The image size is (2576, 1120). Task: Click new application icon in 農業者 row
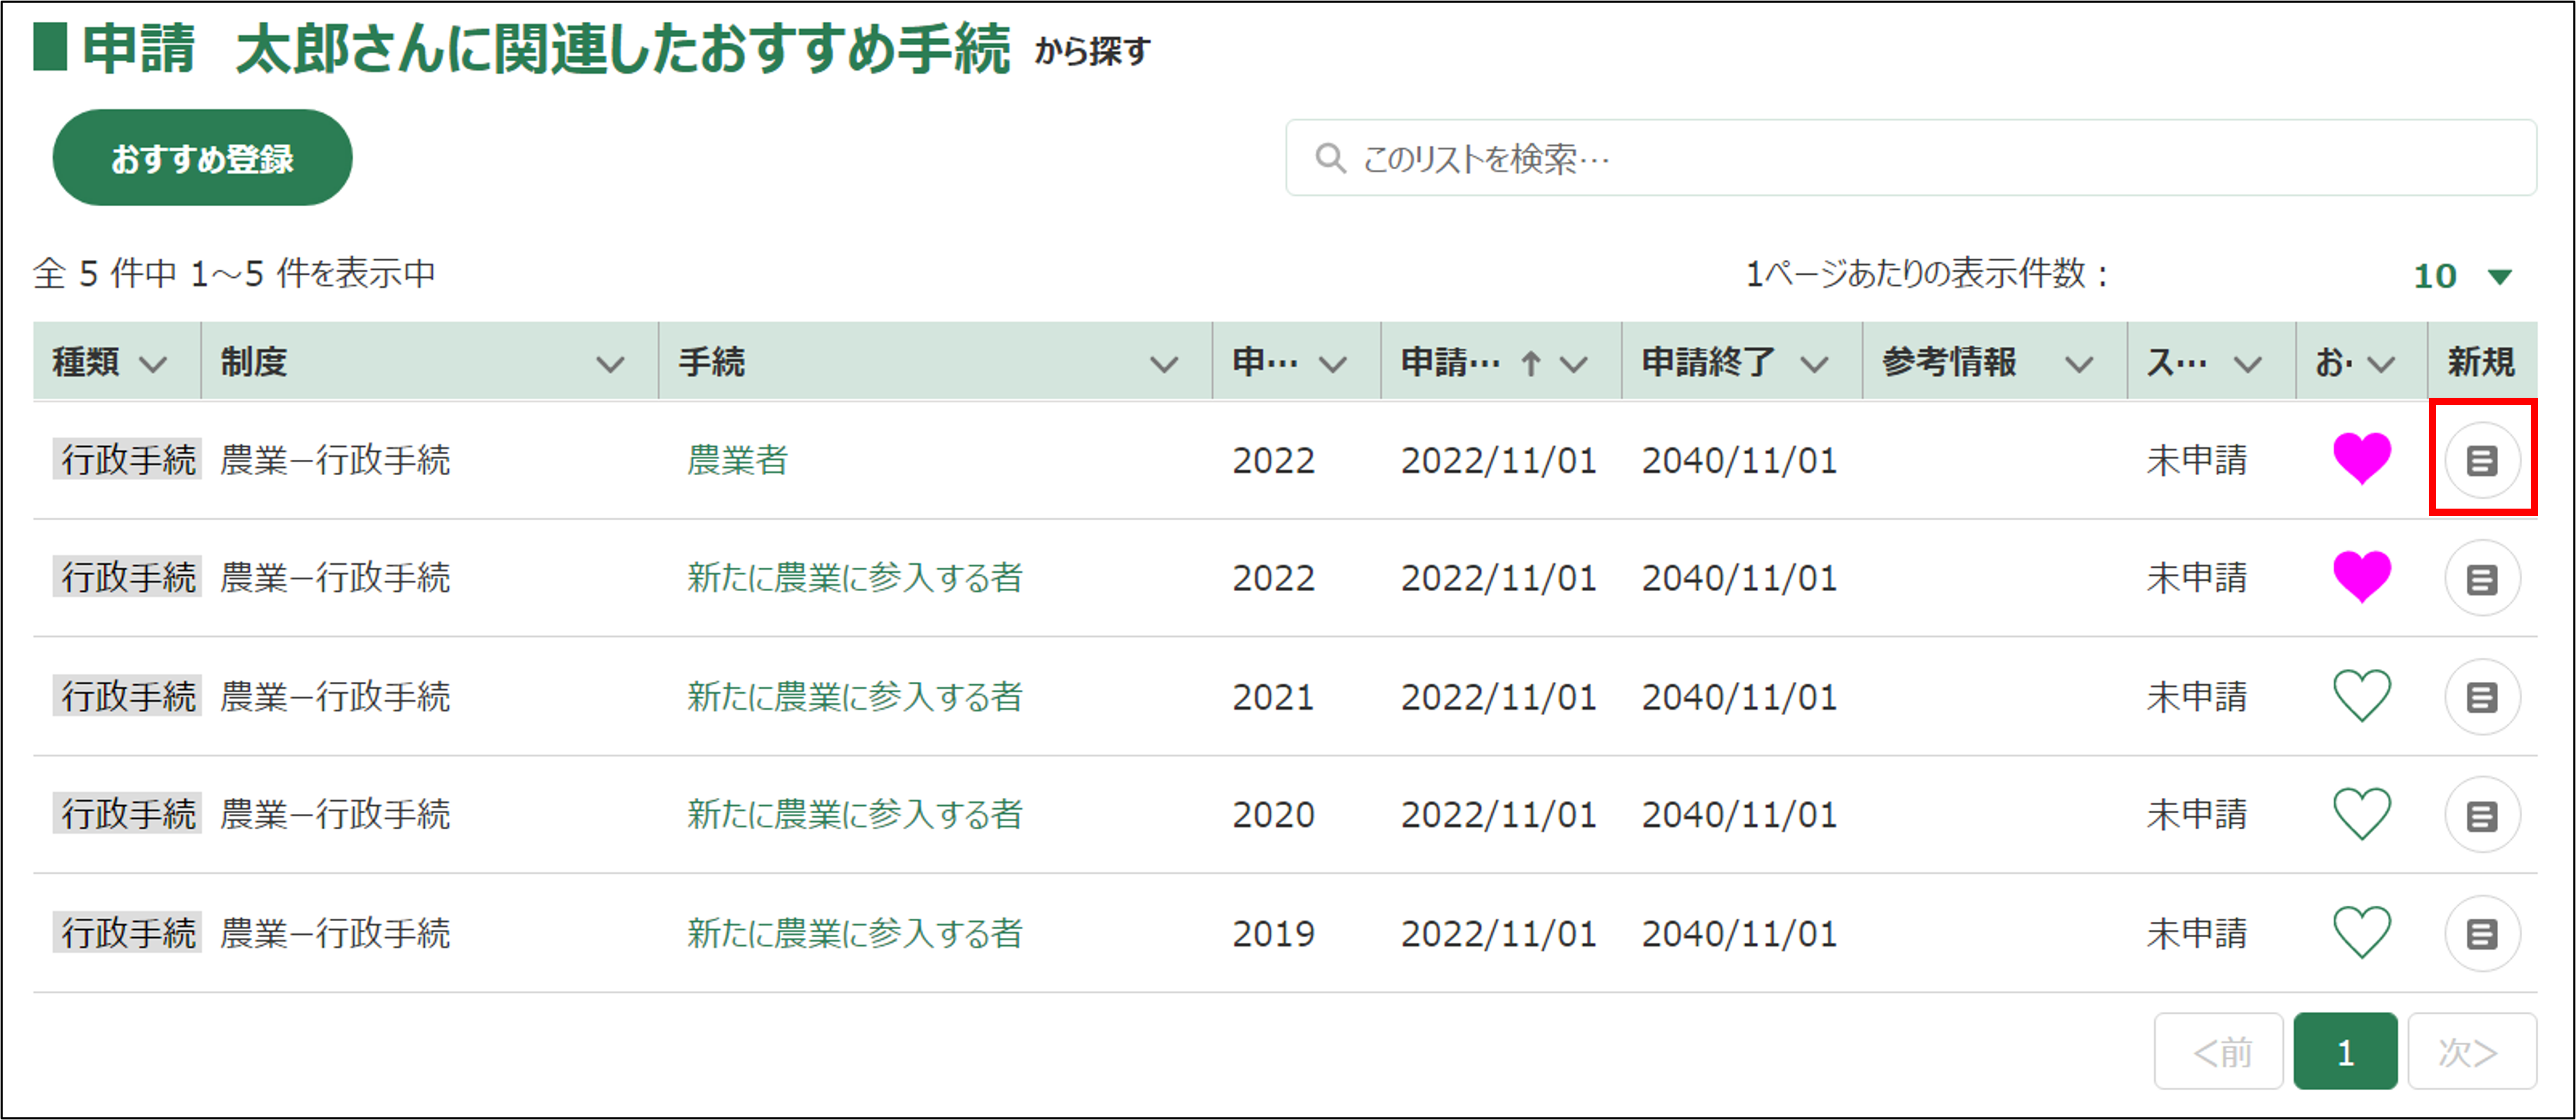tap(2481, 460)
